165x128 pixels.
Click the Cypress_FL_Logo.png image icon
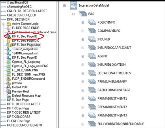(x=9, y=62)
